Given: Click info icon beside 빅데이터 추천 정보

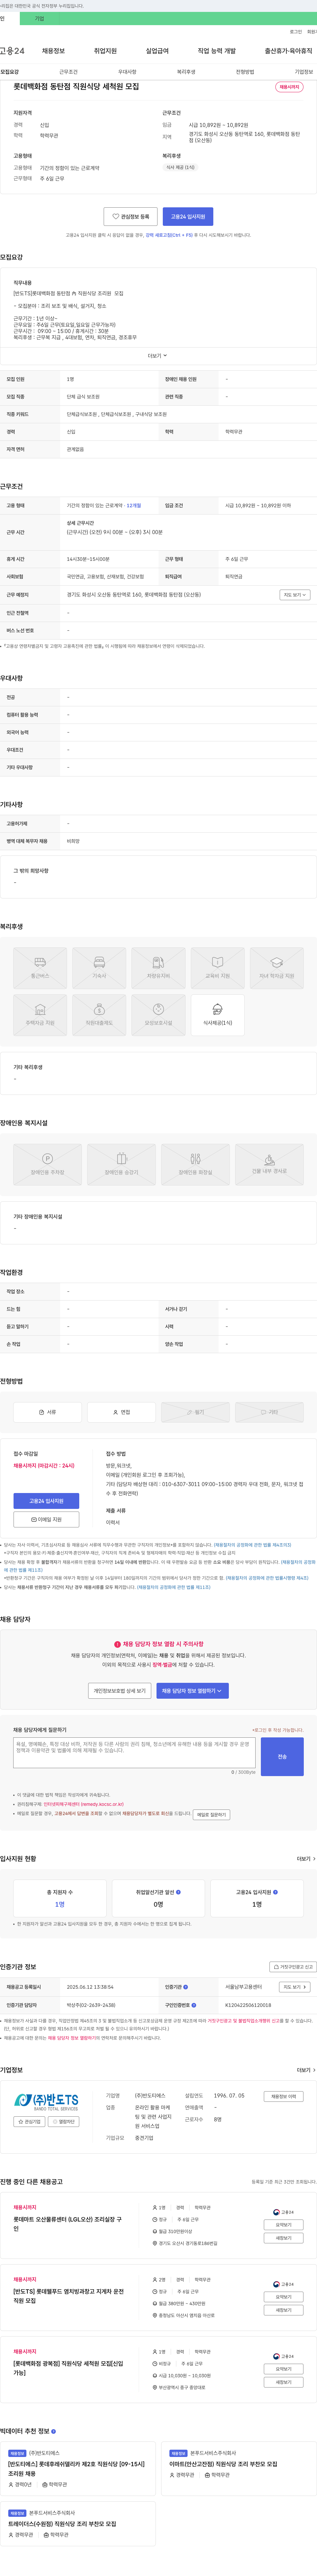Looking at the screenshot, I should click(53, 2431).
